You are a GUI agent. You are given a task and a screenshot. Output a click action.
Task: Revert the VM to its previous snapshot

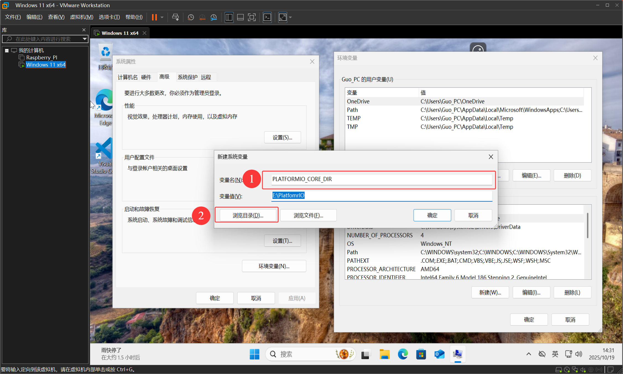click(202, 17)
